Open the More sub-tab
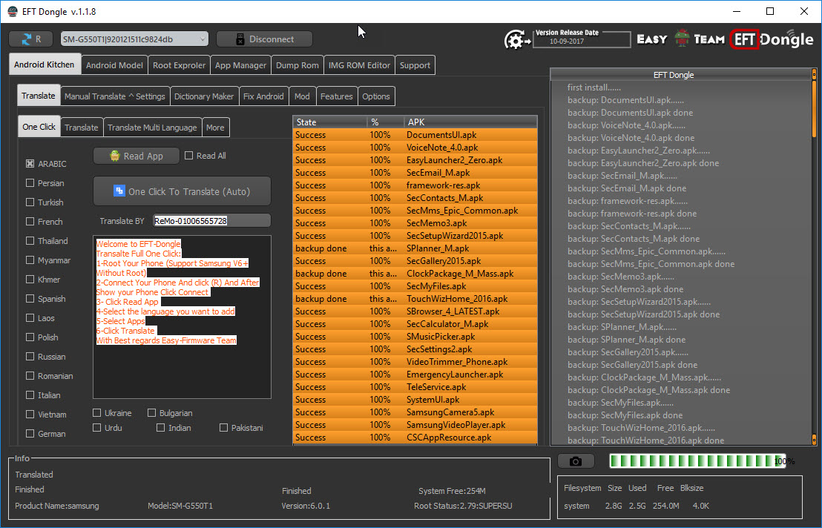822x528 pixels. pos(215,128)
